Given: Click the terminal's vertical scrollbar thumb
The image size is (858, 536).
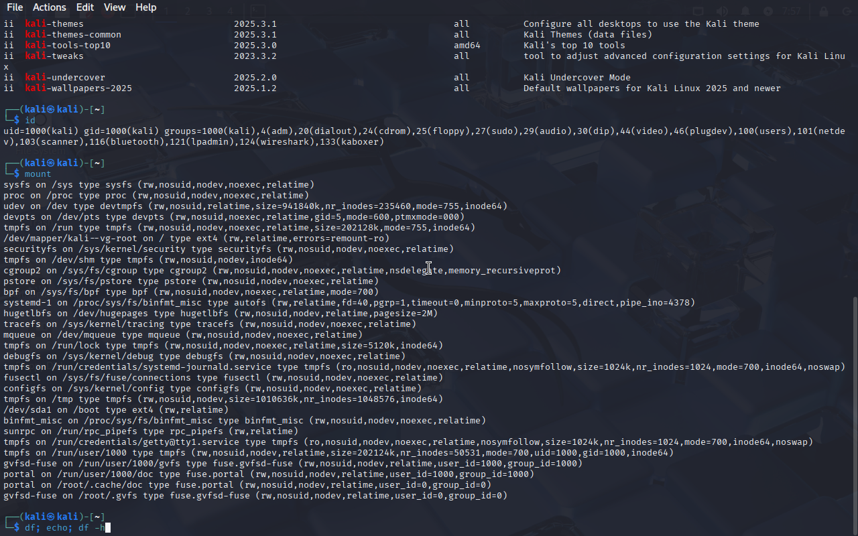Looking at the screenshot, I should [854, 415].
